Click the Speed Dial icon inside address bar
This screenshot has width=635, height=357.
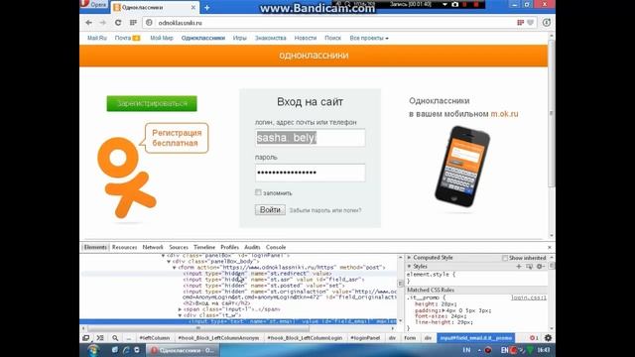(520, 23)
